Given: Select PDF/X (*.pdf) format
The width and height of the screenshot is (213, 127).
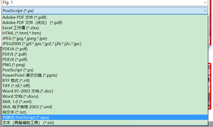Looking at the screenshot, I should coord(105,60).
